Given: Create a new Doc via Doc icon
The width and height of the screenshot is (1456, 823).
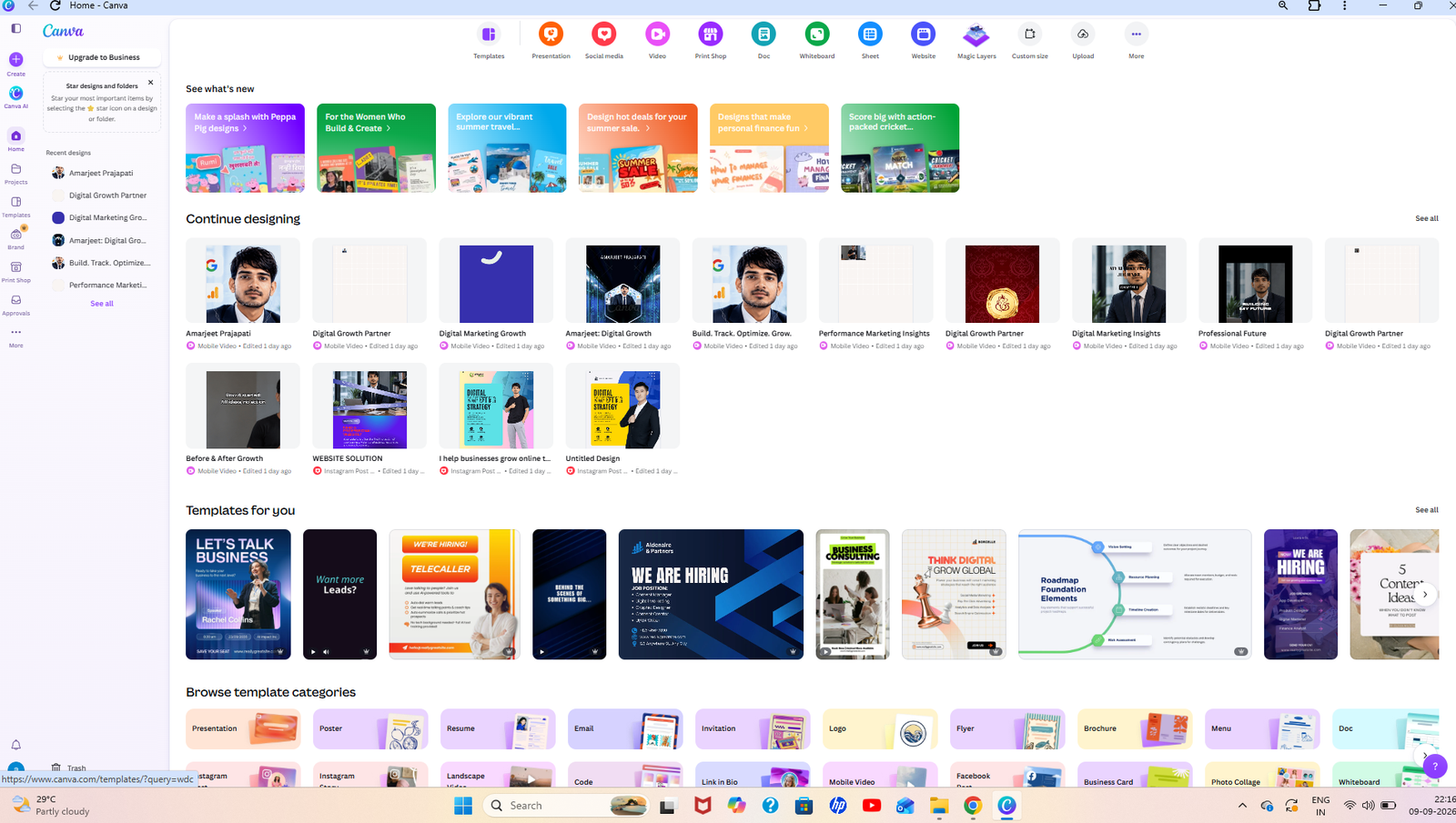Looking at the screenshot, I should coord(763,35).
